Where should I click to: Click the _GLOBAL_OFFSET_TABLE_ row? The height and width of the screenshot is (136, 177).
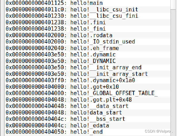pyautogui.click(x=87, y=93)
